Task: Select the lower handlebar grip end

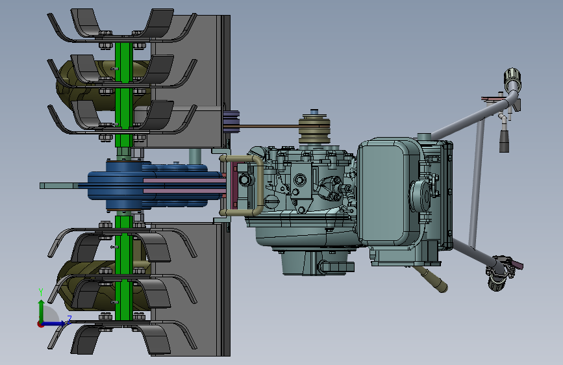Action: click(x=496, y=282)
